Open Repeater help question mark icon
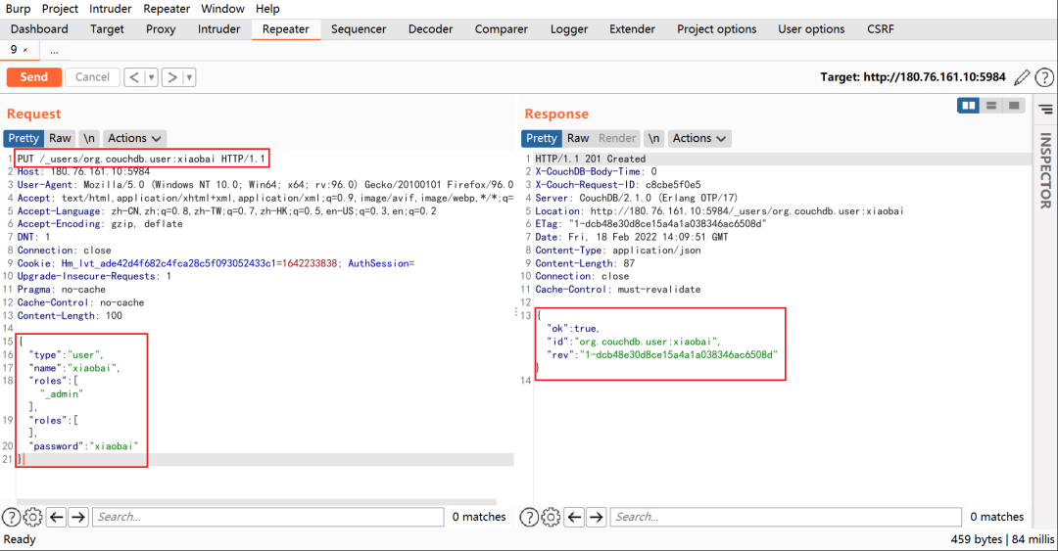1058x551 pixels. click(1044, 77)
